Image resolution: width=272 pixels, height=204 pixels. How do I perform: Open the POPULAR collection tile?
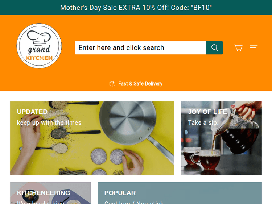(x=180, y=193)
